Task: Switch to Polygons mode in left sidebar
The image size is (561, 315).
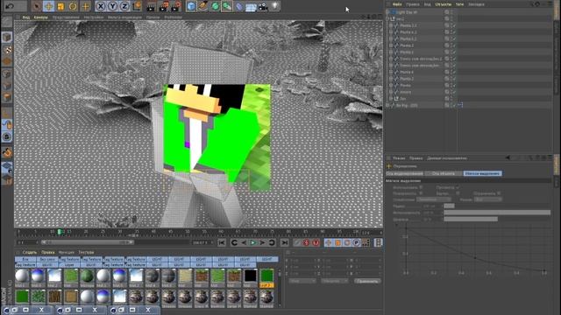Action: click(x=7, y=97)
